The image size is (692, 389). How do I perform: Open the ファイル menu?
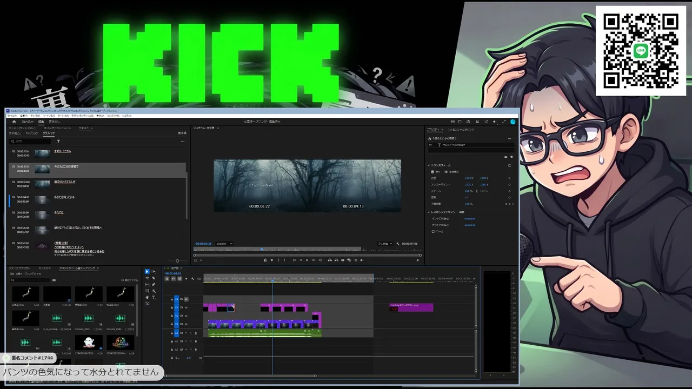coord(12,116)
